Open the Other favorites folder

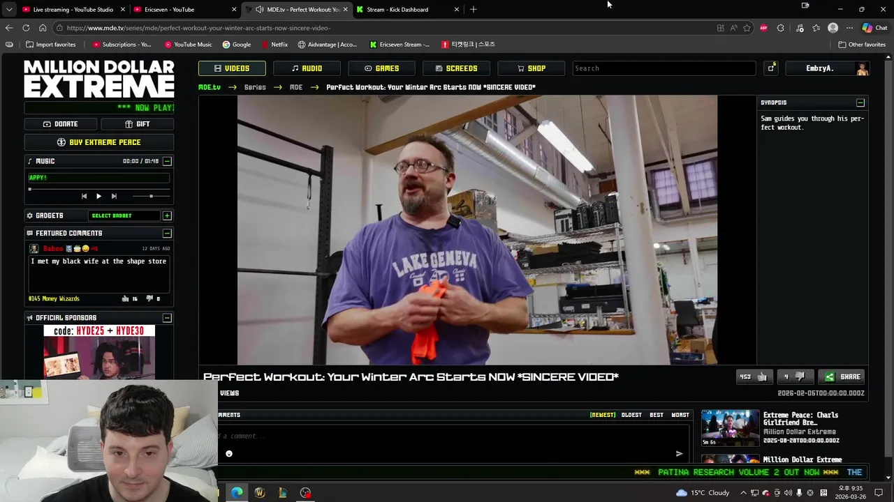[x=862, y=45]
